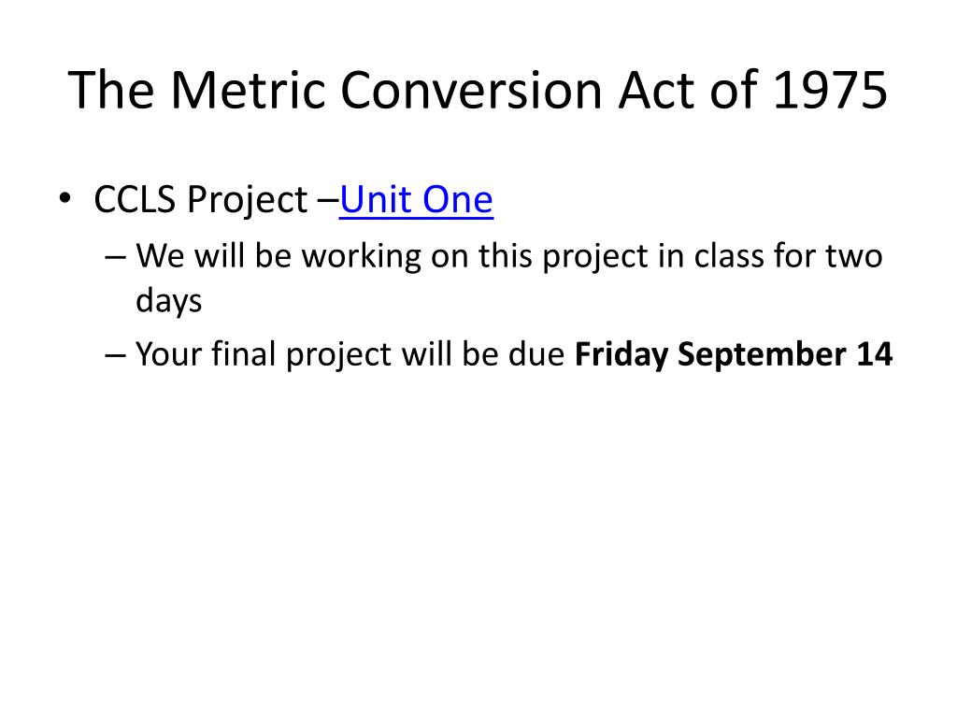Click the words 'in class for two'
Viewport: 957px width, 718px height.
(x=770, y=256)
